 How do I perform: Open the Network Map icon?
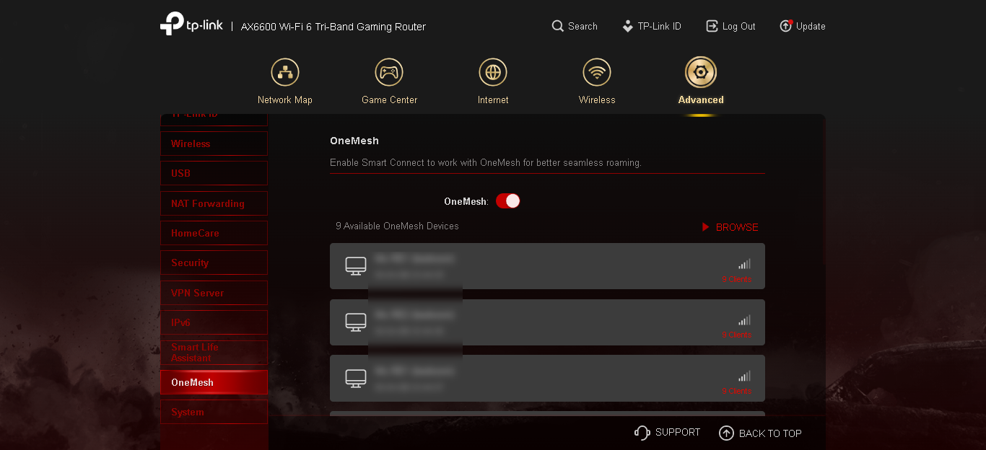(x=285, y=72)
